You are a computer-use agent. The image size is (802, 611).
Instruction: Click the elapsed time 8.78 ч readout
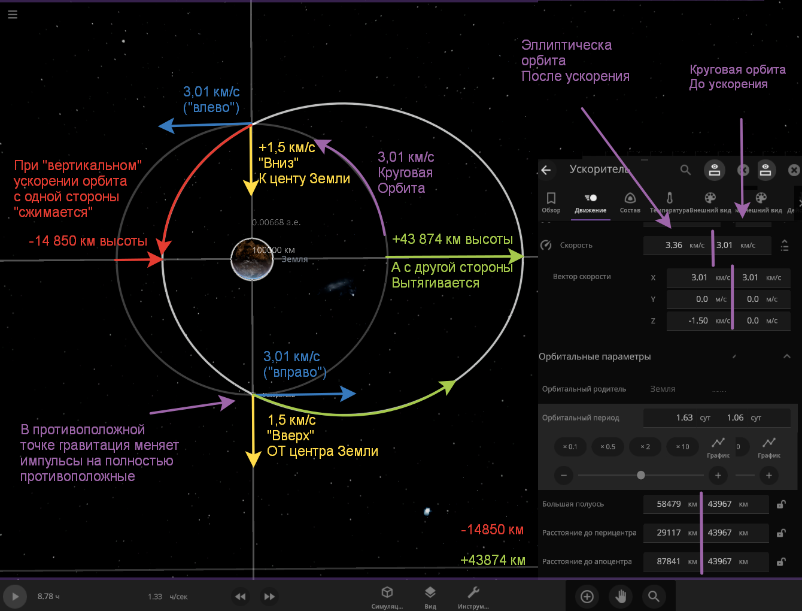click(48, 597)
